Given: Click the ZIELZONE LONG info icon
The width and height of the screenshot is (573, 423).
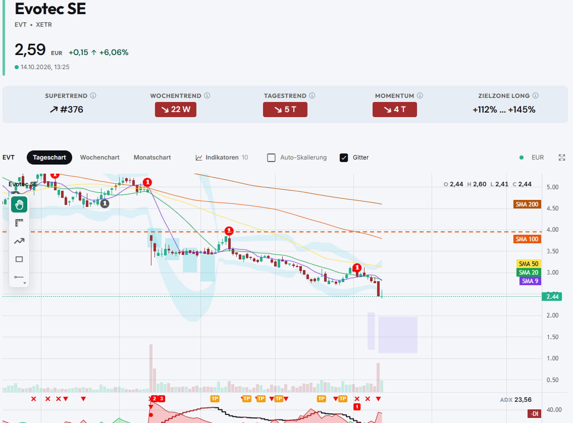Looking at the screenshot, I should pyautogui.click(x=535, y=95).
